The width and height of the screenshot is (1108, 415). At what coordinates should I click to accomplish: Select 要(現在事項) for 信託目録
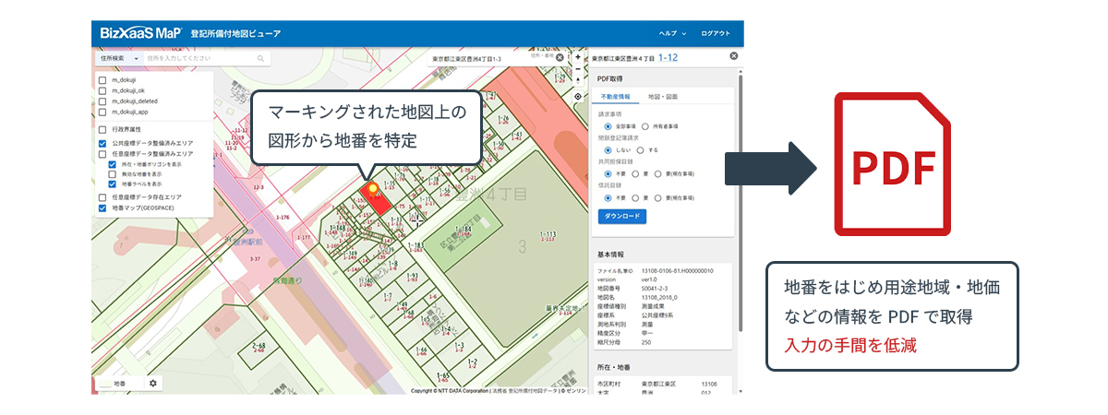[656, 197]
